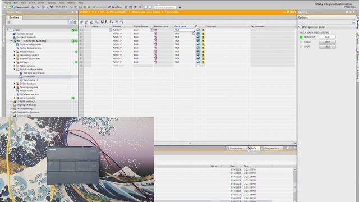Click the MRES button on CPU panel
This screenshot has height=202, width=359.
(x=327, y=47)
